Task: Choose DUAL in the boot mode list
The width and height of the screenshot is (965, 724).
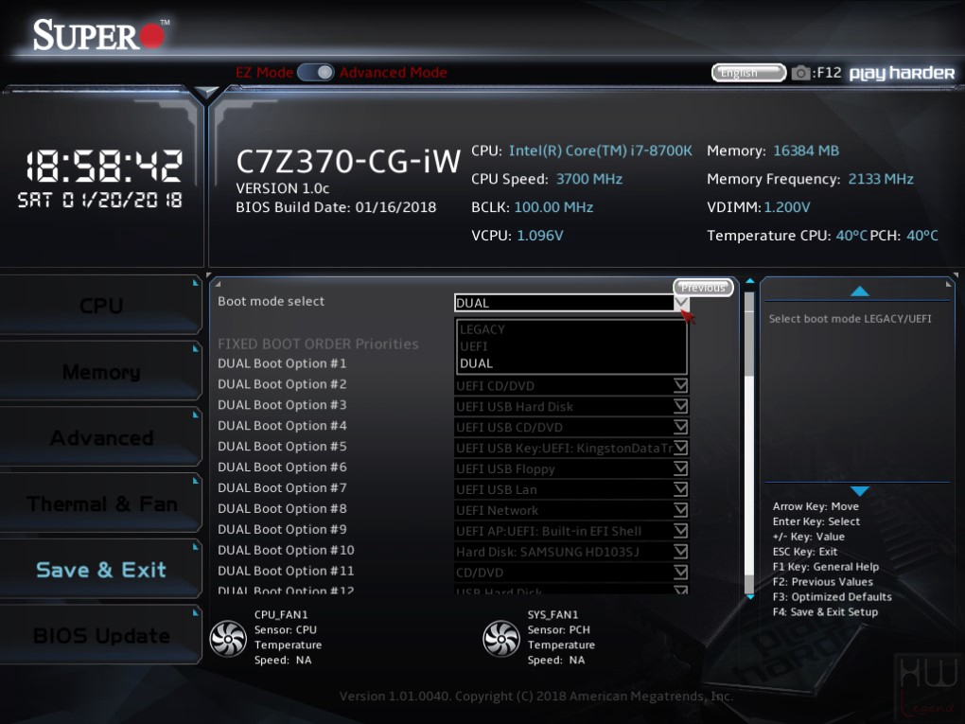Action: (476, 363)
